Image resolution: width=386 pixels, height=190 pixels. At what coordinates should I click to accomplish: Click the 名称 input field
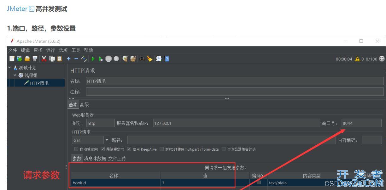click(x=235, y=81)
